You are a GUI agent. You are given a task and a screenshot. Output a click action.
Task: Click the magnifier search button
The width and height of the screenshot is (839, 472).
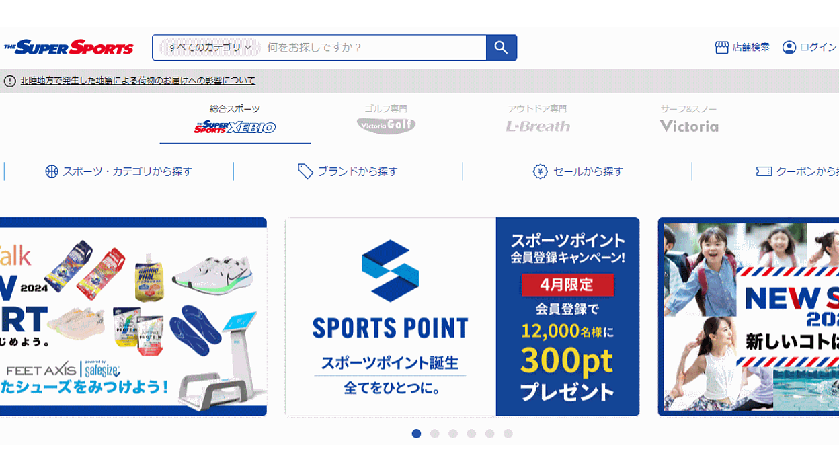[x=501, y=48]
